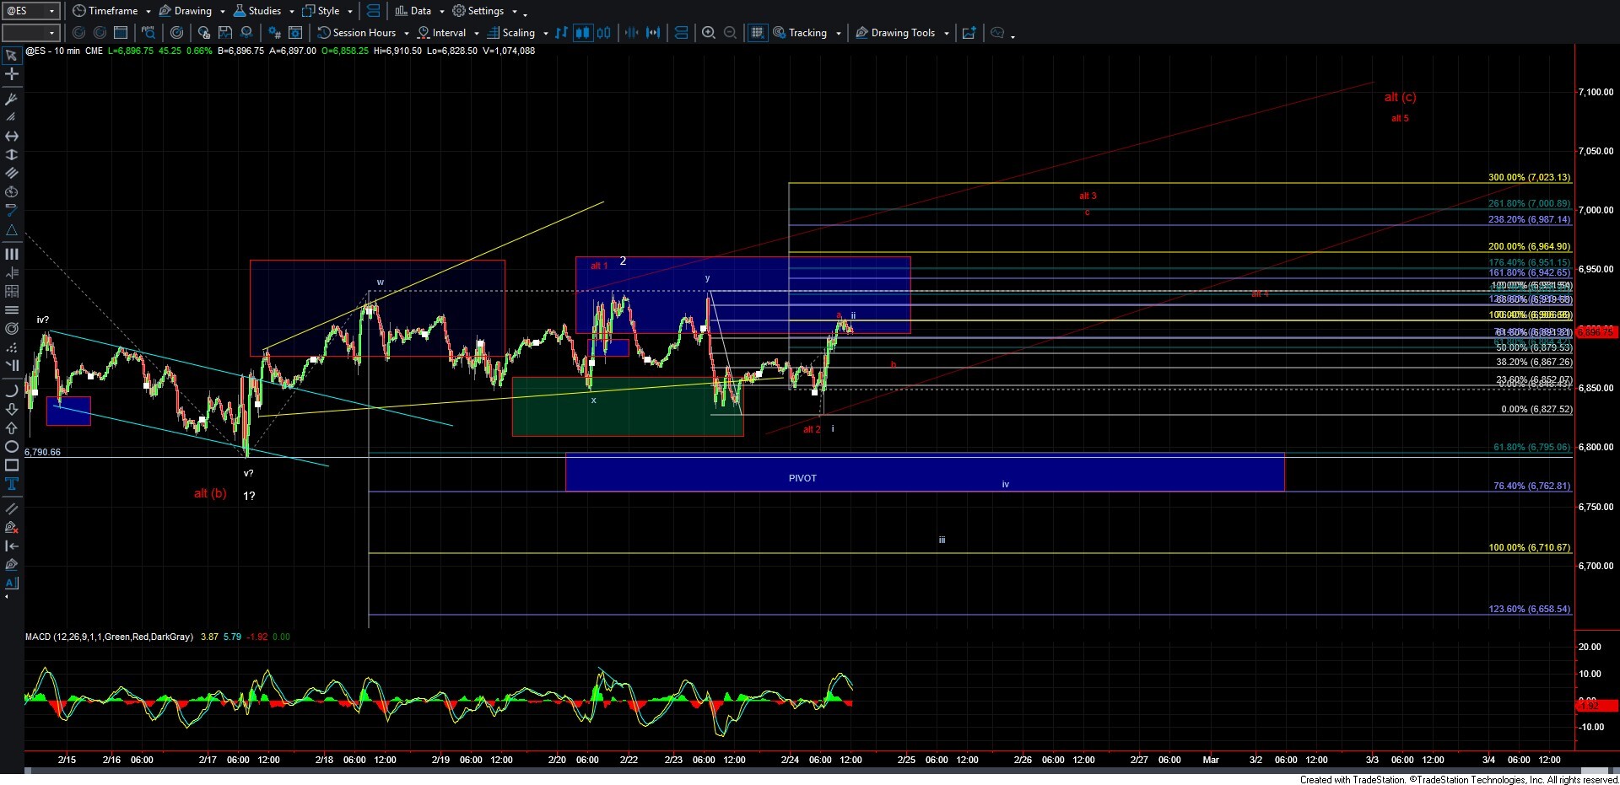Expand the Drawing Tools dropdown

point(946,34)
